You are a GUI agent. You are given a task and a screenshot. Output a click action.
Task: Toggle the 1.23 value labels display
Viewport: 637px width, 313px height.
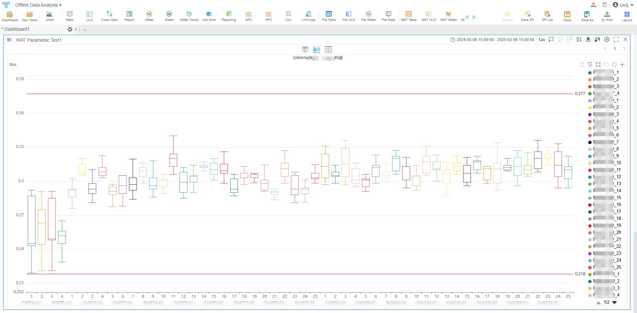point(541,39)
